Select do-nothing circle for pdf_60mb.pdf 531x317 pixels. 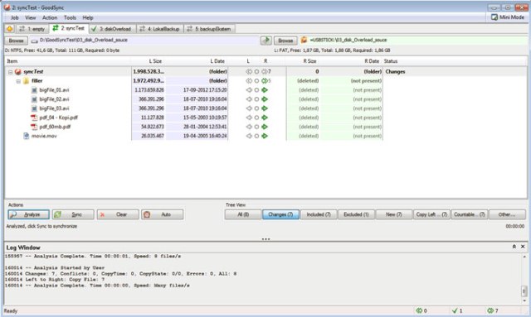[x=256, y=127]
